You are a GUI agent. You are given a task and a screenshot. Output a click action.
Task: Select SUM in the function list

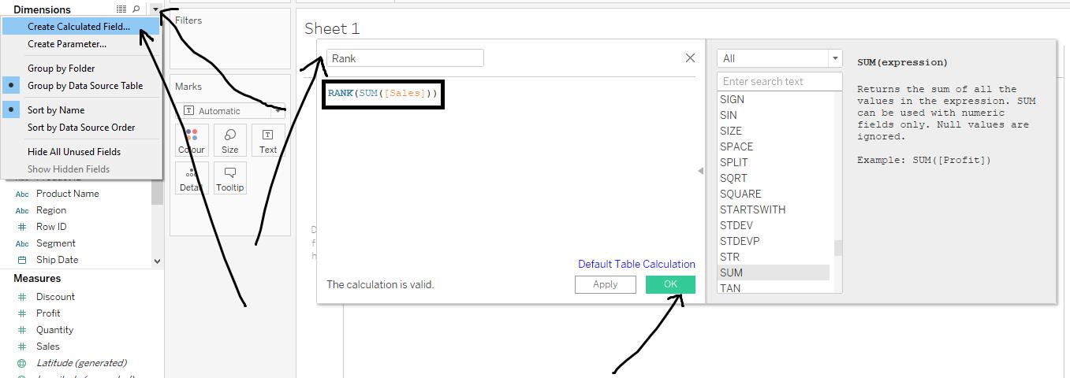(774, 272)
